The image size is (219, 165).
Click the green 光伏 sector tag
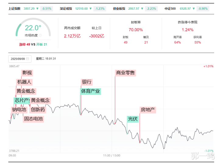click(133, 119)
